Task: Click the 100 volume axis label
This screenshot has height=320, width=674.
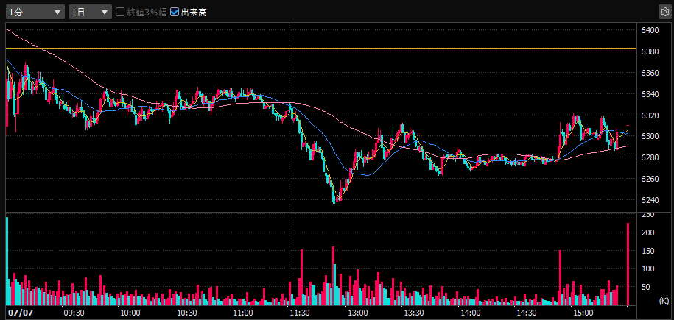Action: pyautogui.click(x=647, y=269)
